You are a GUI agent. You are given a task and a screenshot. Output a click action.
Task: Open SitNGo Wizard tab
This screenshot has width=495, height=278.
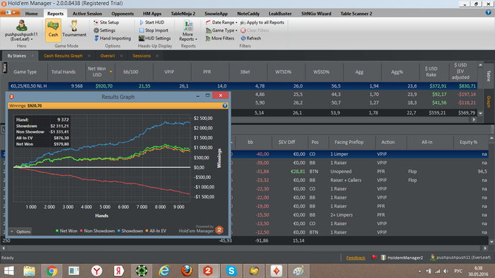(x=316, y=13)
